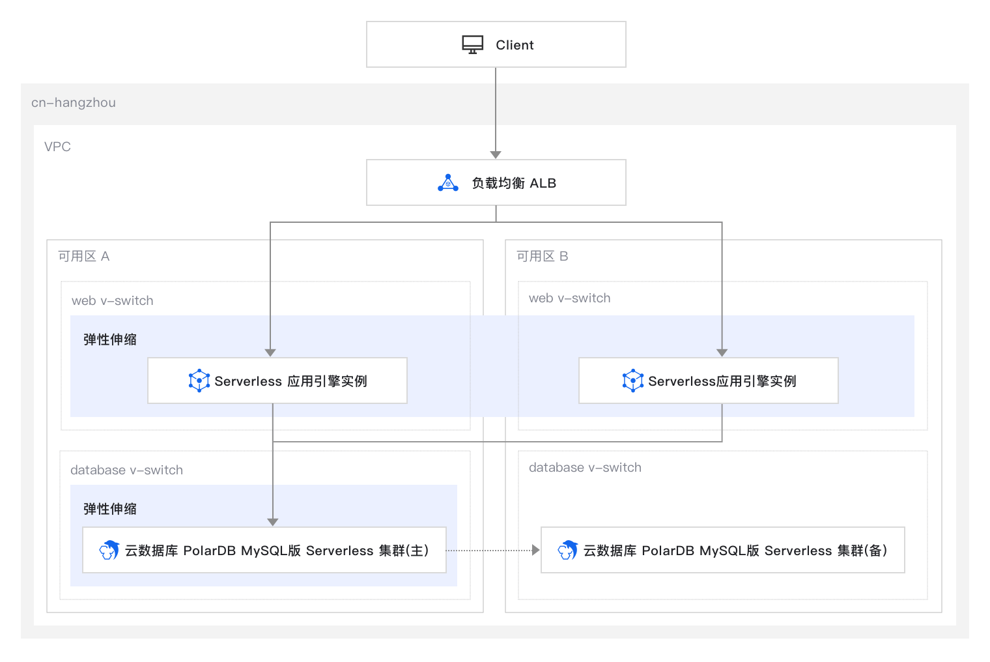Click the Serverless engine icon in zone B
The height and width of the screenshot is (662, 990).
pyautogui.click(x=633, y=381)
